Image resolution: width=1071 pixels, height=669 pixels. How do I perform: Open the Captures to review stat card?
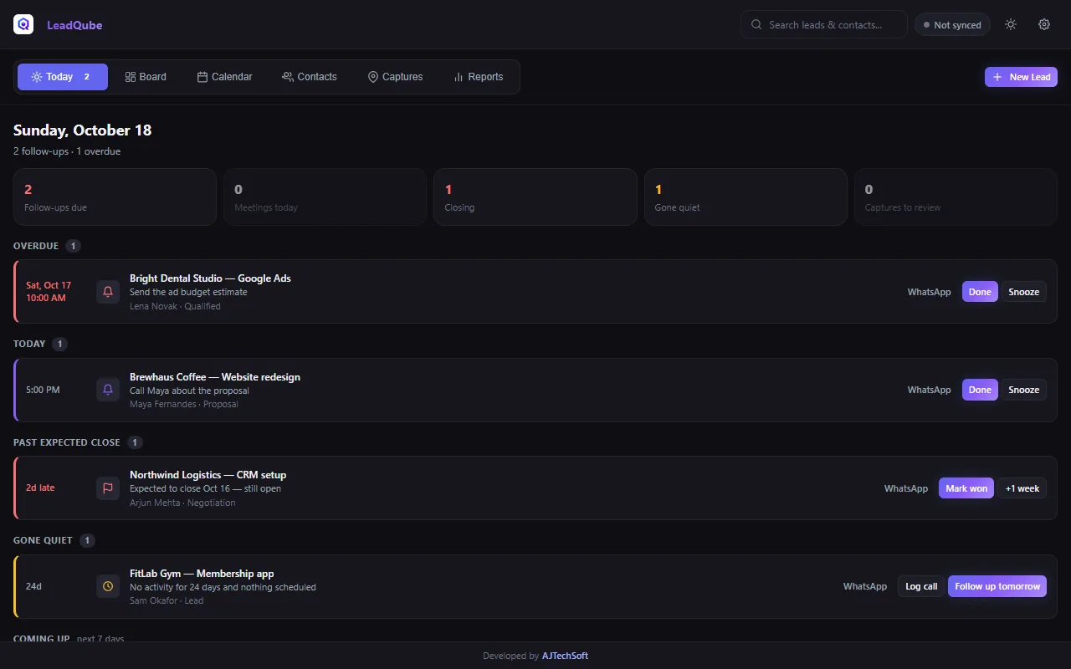tap(956, 197)
